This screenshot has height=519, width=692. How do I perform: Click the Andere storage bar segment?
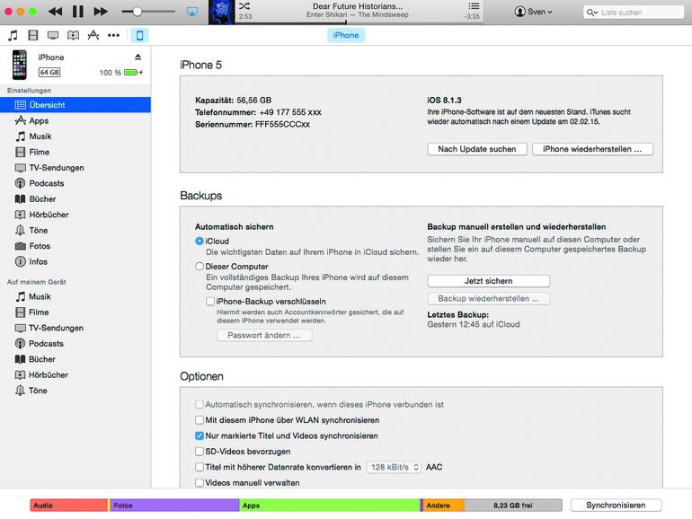tap(444, 506)
